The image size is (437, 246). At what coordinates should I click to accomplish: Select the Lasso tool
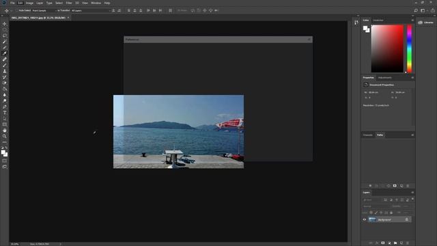coord(5,36)
